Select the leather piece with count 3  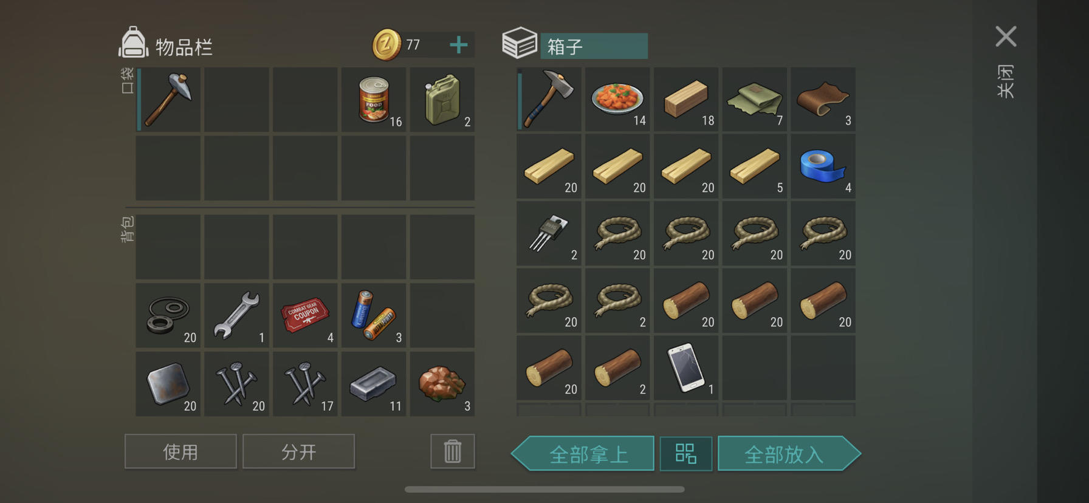[823, 99]
